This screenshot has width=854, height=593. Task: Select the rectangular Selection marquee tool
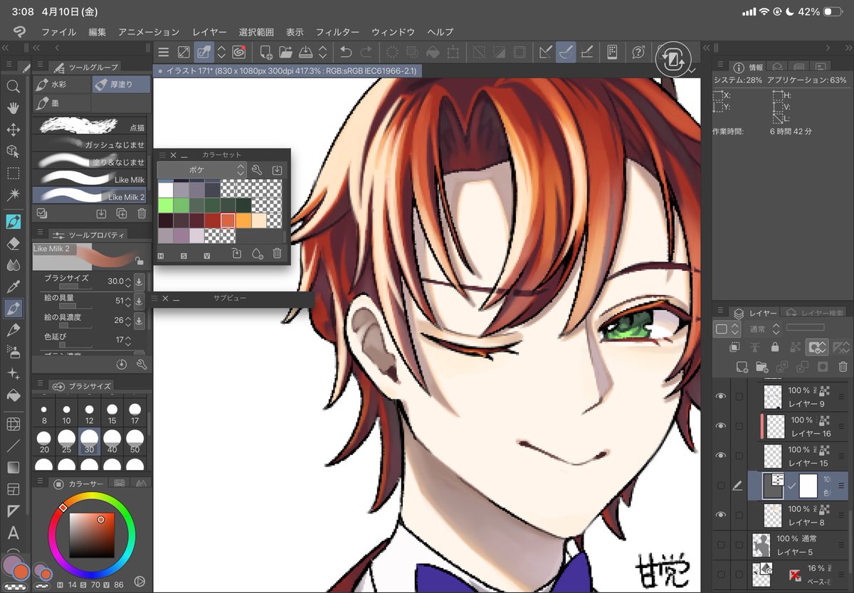tap(13, 173)
